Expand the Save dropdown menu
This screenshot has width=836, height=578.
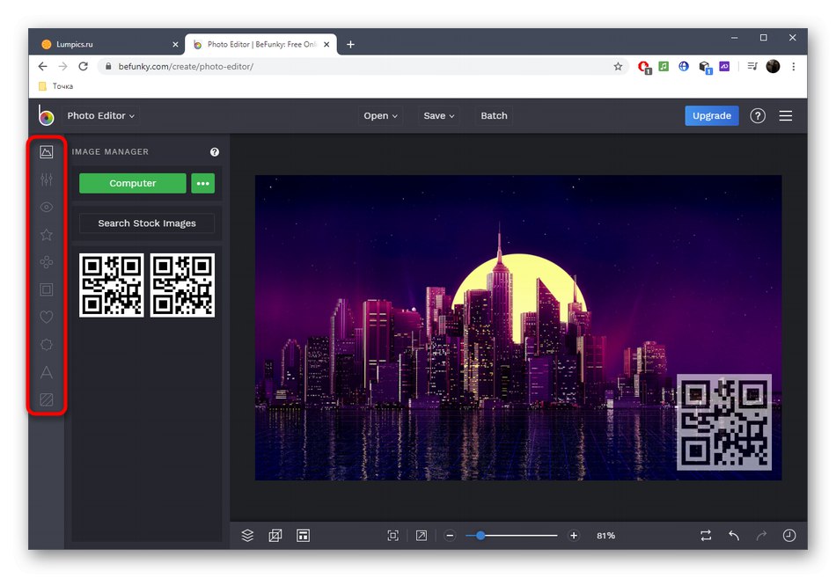[x=439, y=116]
